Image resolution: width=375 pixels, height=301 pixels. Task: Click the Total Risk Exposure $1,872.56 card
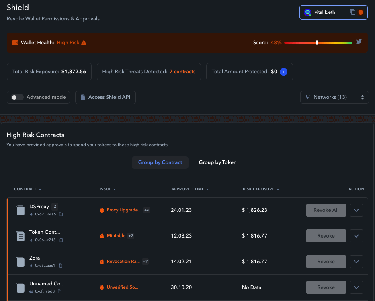(49, 72)
